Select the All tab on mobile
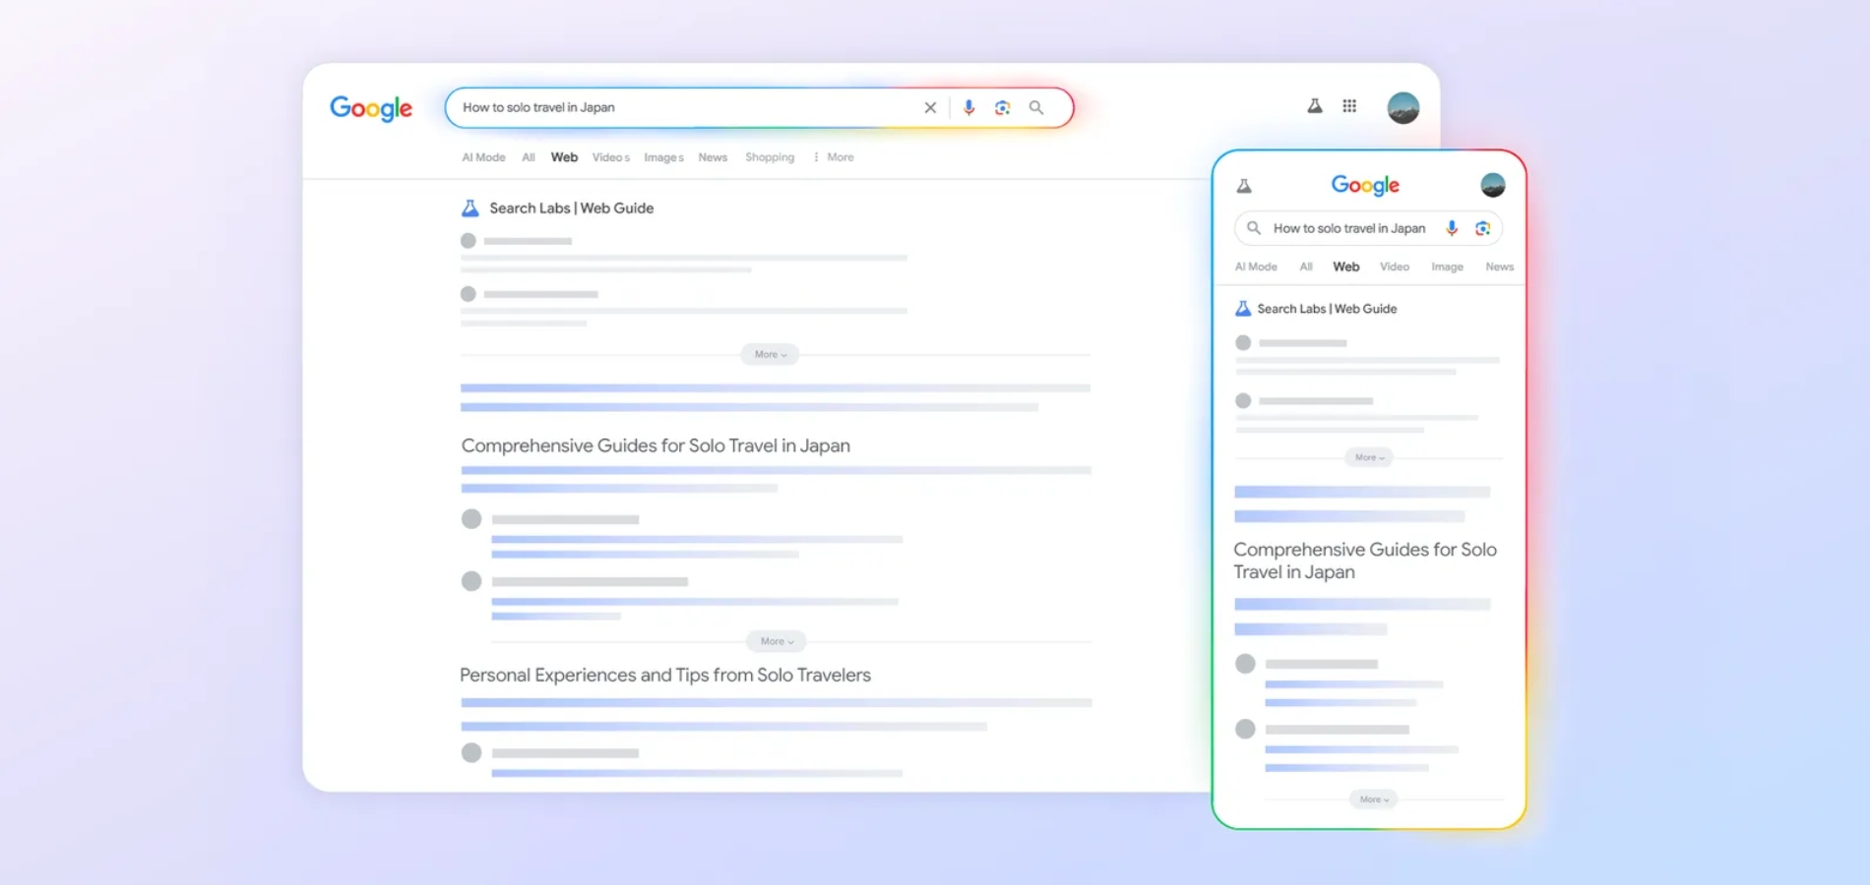 pyautogui.click(x=1306, y=266)
